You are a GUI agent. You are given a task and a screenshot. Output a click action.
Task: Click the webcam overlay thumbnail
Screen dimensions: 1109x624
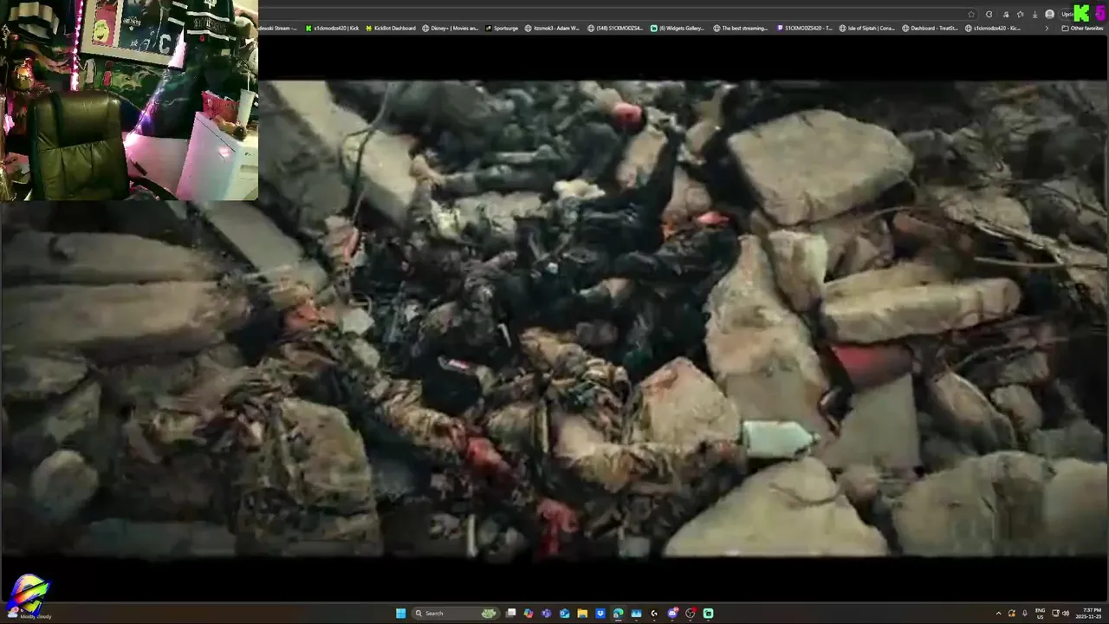129,101
